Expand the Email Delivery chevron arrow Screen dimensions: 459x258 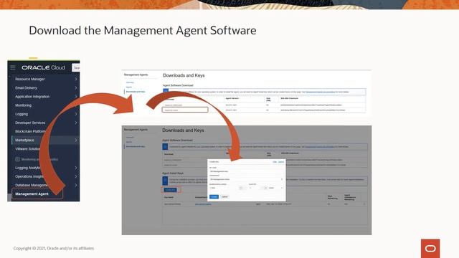(76, 87)
